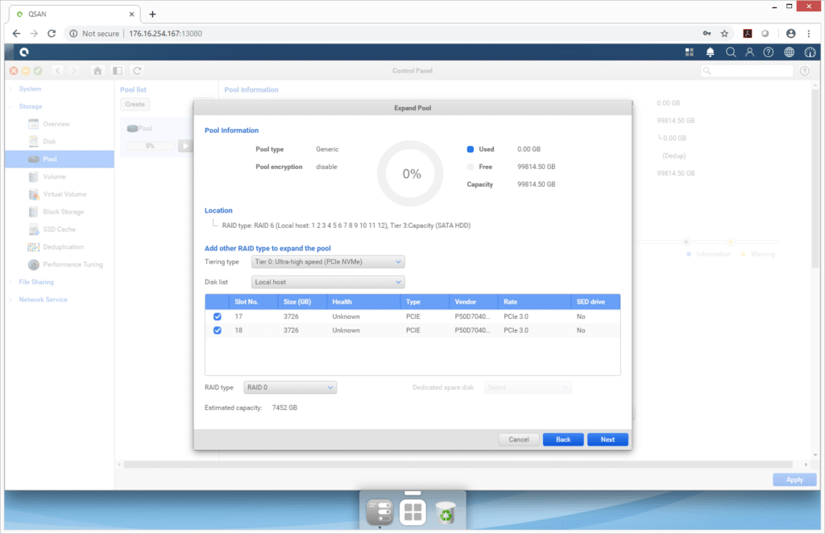Open the help question mark icon in header
Image resolution: width=825 pixels, height=534 pixels.
pyautogui.click(x=768, y=52)
